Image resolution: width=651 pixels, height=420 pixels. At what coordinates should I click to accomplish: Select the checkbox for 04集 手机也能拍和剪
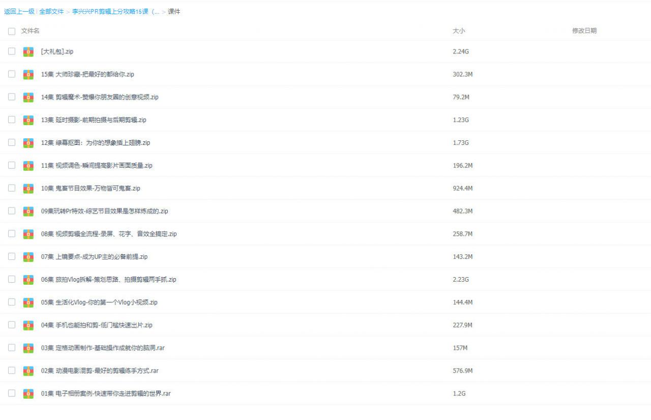12,325
